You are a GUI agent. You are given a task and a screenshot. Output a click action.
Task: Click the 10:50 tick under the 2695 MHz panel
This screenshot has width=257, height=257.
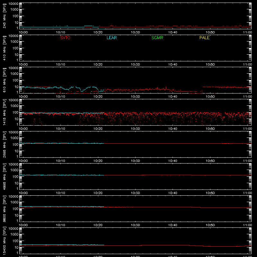[210, 161]
